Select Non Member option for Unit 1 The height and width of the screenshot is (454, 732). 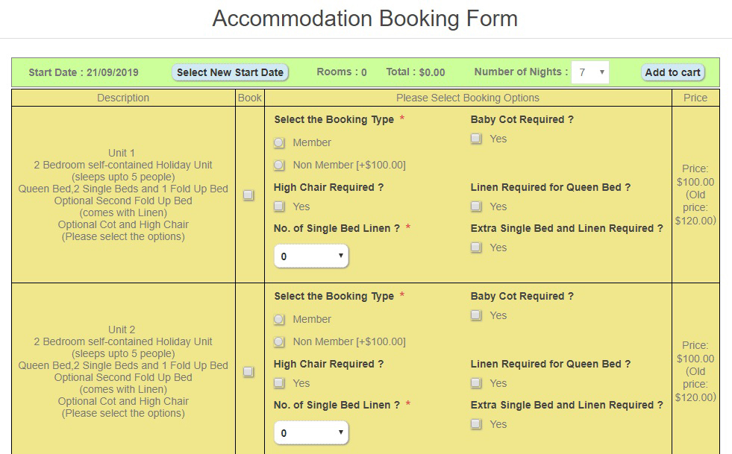[279, 165]
